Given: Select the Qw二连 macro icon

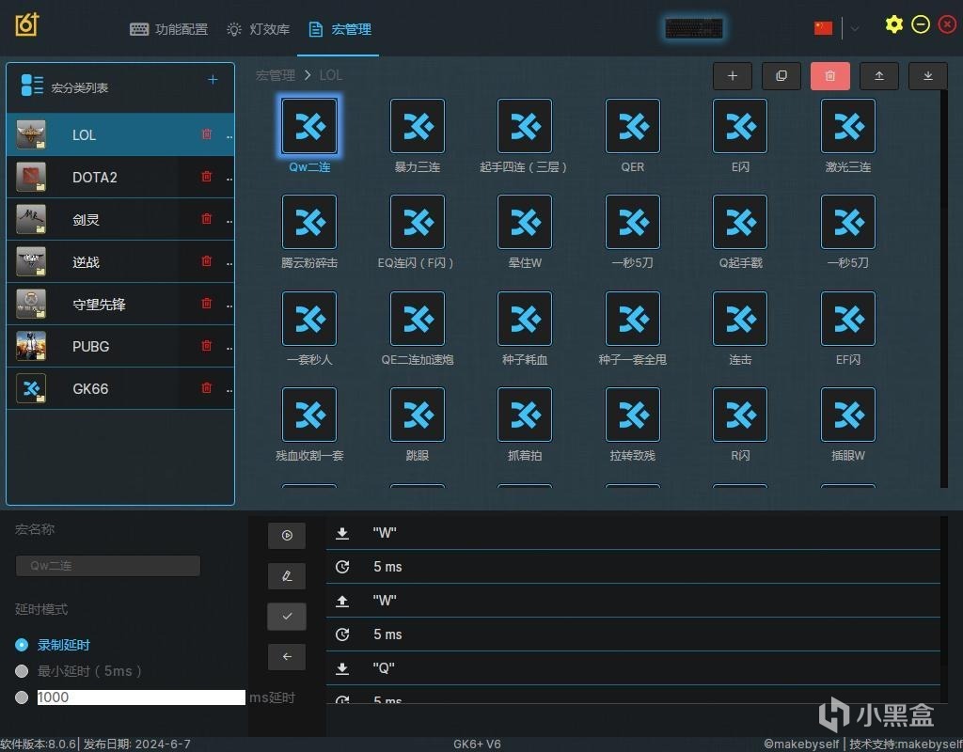Looking at the screenshot, I should point(308,126).
